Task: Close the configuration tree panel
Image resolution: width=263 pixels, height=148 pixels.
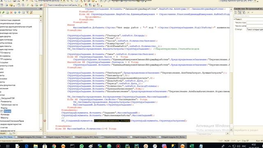Action: 41,9
